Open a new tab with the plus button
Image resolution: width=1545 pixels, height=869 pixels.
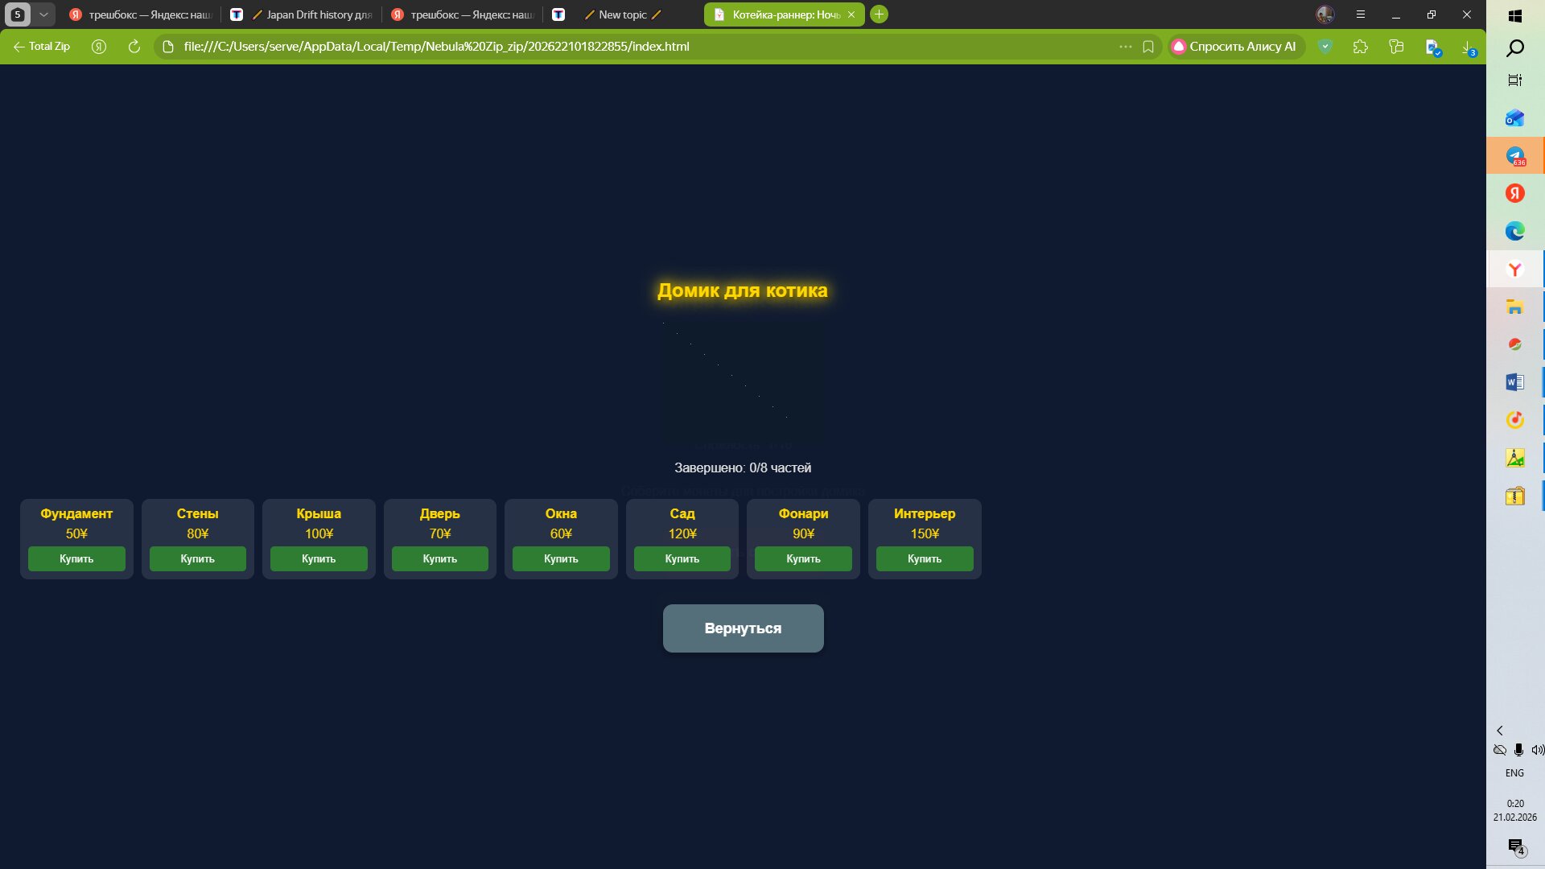(880, 14)
